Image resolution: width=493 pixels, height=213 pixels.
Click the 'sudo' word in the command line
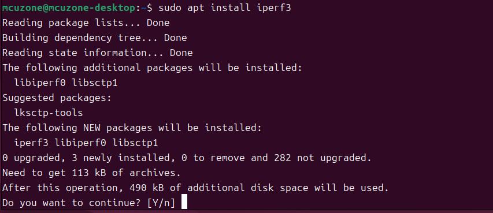[170, 8]
